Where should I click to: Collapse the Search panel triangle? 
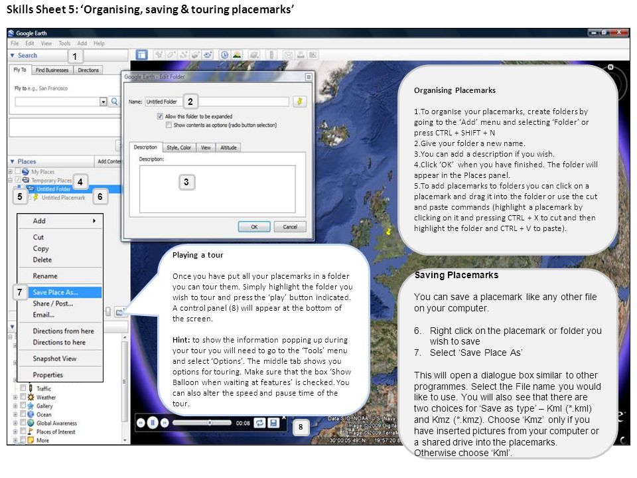click(x=13, y=55)
